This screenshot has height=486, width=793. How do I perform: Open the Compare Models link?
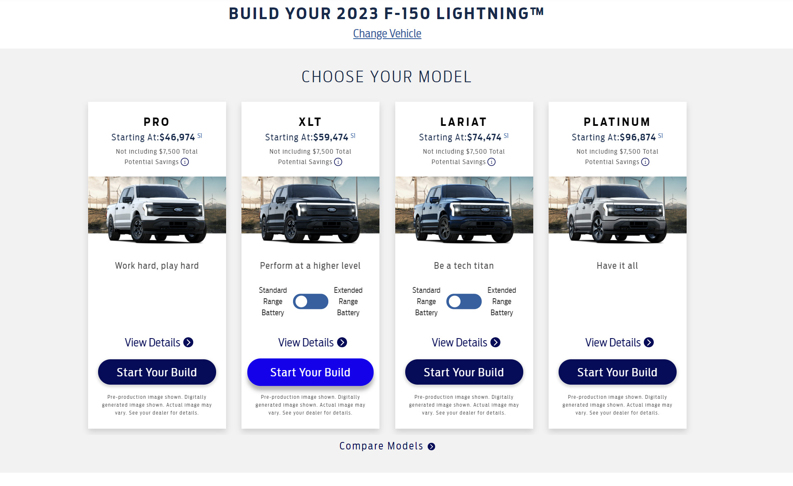(x=382, y=446)
